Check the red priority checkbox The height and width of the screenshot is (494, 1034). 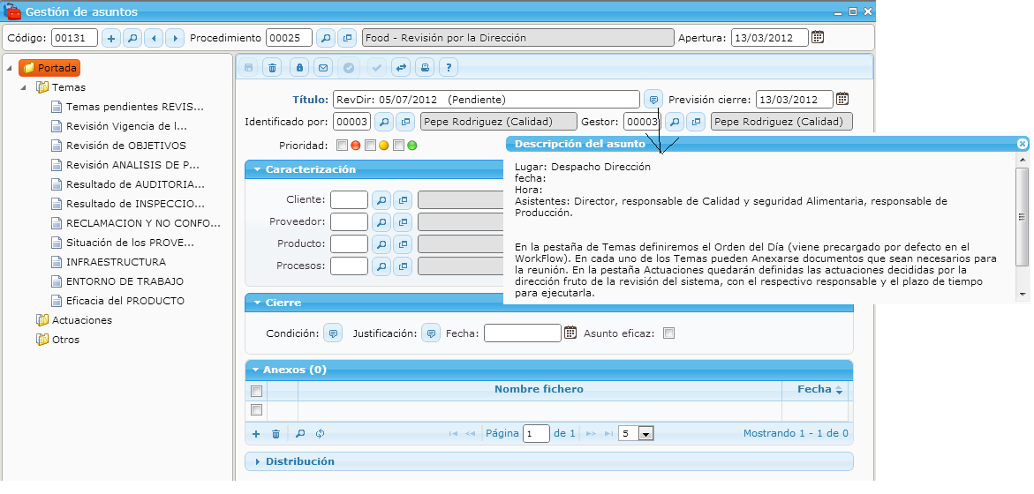342,145
